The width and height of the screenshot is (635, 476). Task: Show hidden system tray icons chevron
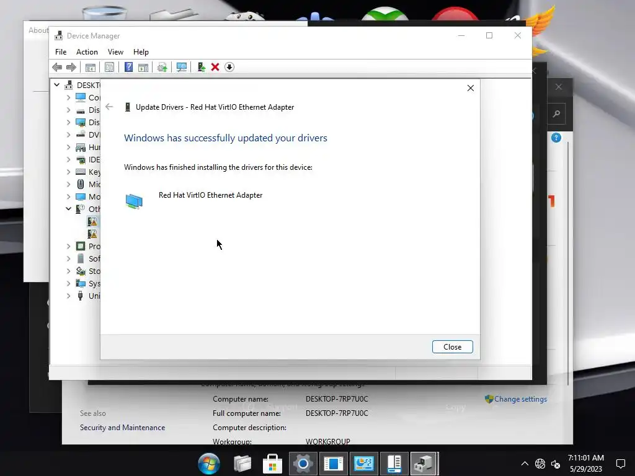[x=525, y=464]
